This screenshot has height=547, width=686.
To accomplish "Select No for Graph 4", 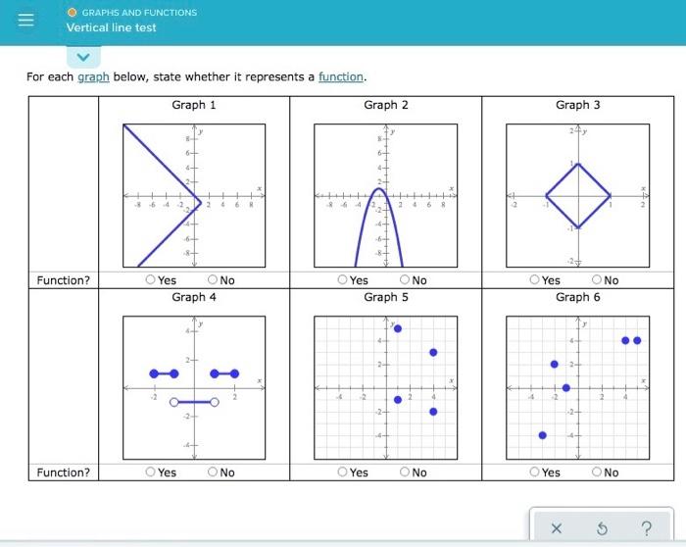I will (x=213, y=472).
